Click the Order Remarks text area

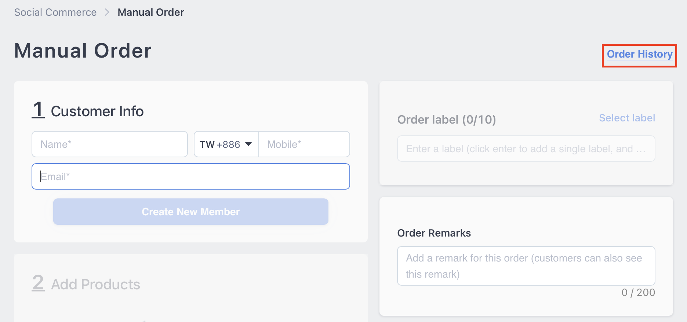pos(526,266)
